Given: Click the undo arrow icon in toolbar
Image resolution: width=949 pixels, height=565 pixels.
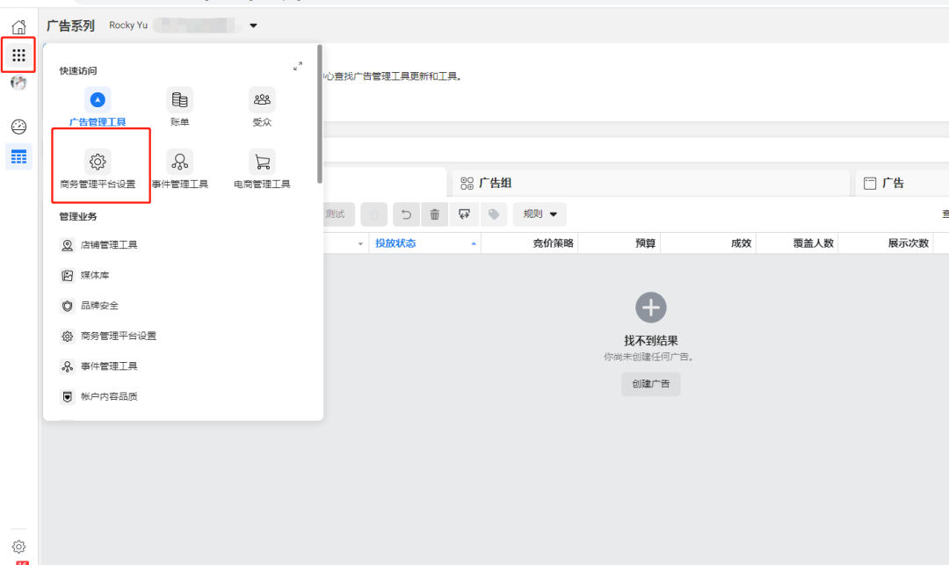Looking at the screenshot, I should click(405, 214).
